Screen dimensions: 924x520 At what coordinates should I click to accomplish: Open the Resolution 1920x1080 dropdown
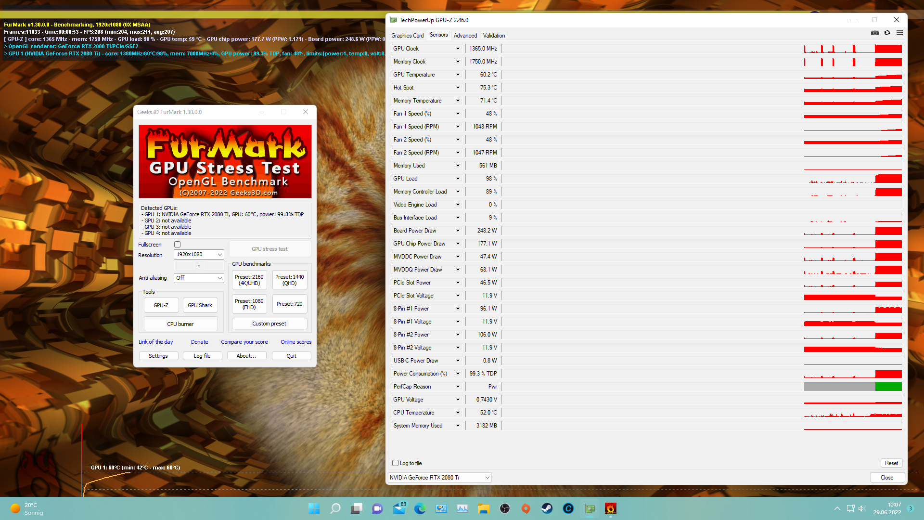[x=199, y=254]
